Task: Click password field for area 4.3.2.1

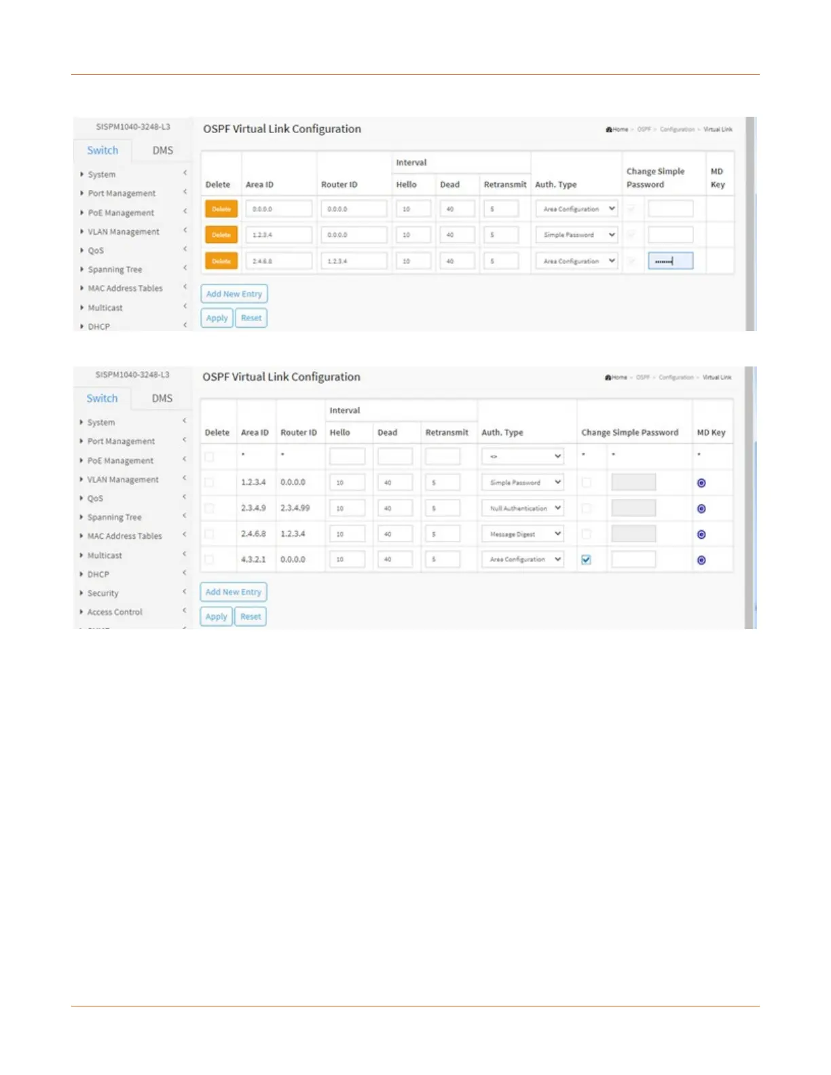Action: click(633, 559)
